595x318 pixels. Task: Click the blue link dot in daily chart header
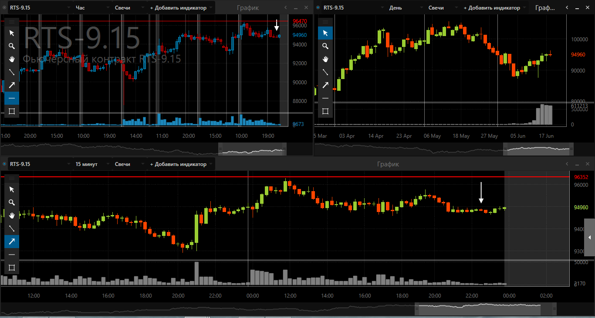tap(318, 7)
